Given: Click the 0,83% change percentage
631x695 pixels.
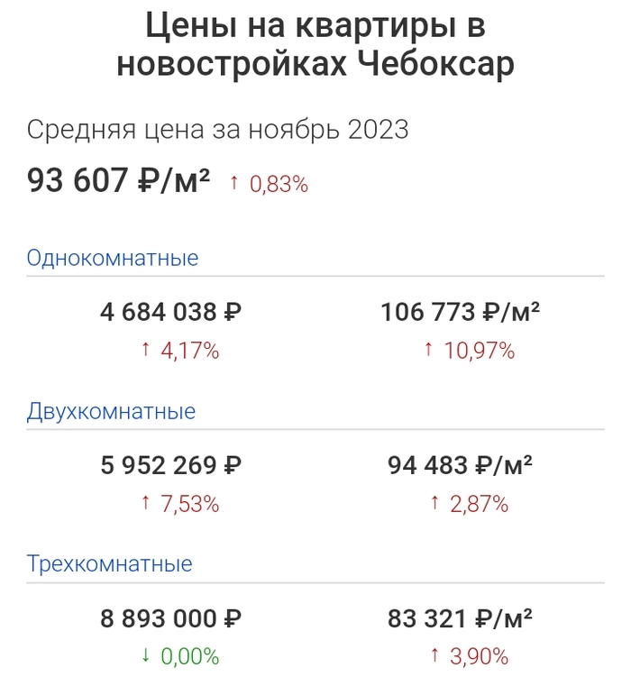Looking at the screenshot, I should pos(279,185).
